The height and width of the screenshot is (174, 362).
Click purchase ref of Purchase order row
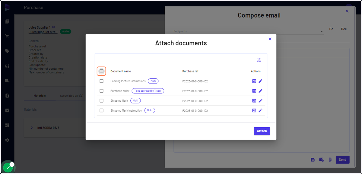pyautogui.click(x=195, y=91)
